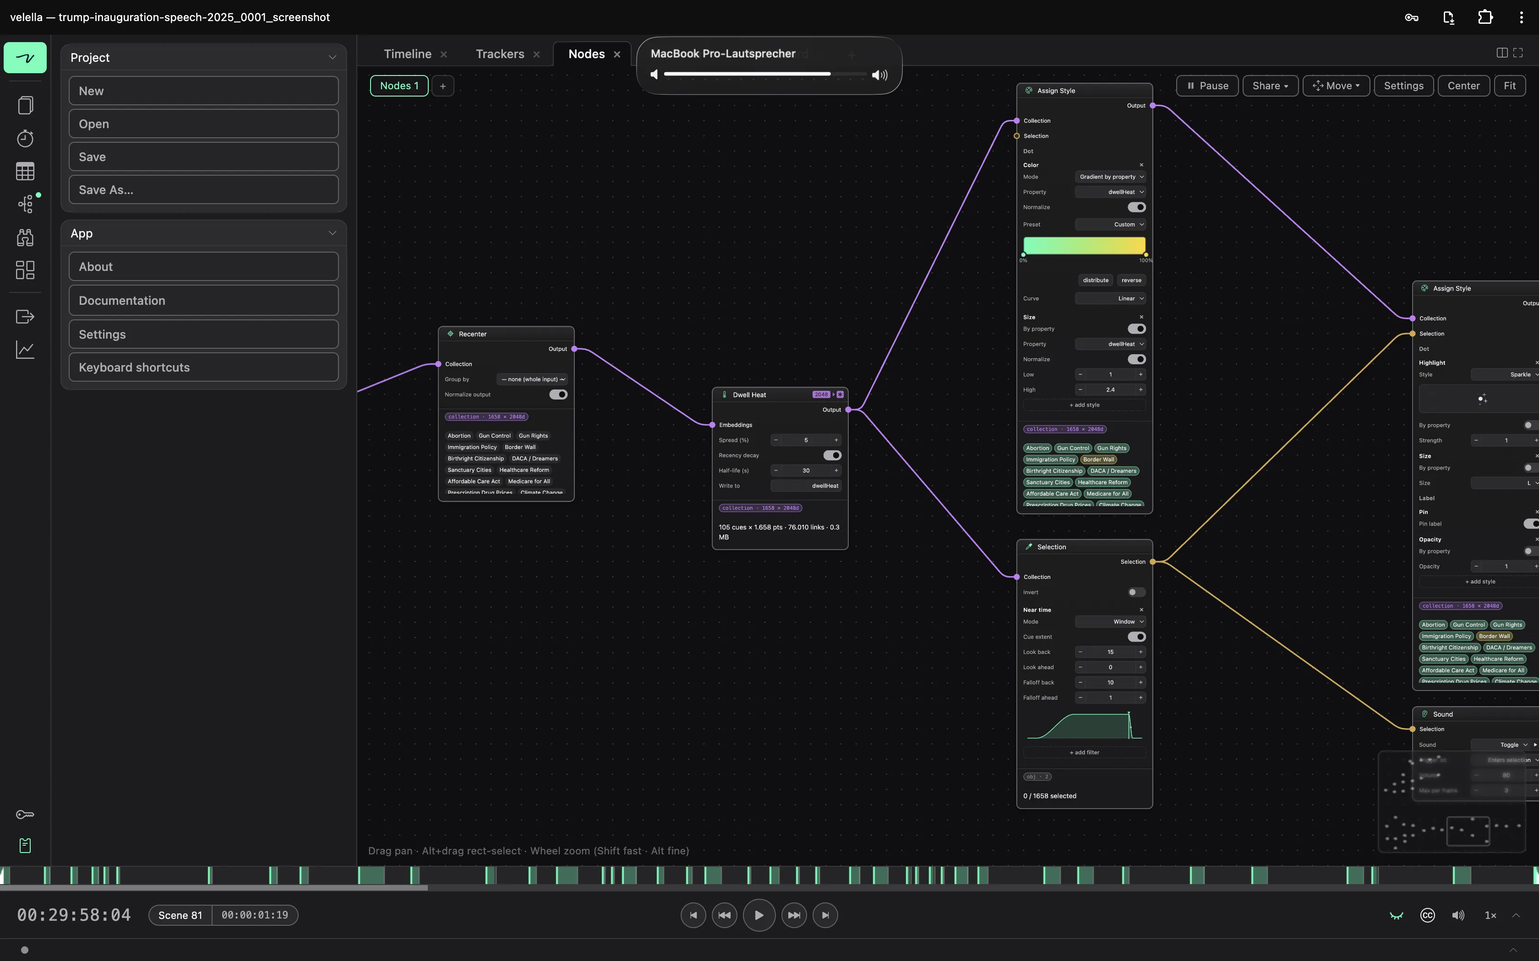Screen dimensions: 1539x961
Task: Open the node graph sidebar icon
Action: 25,204
